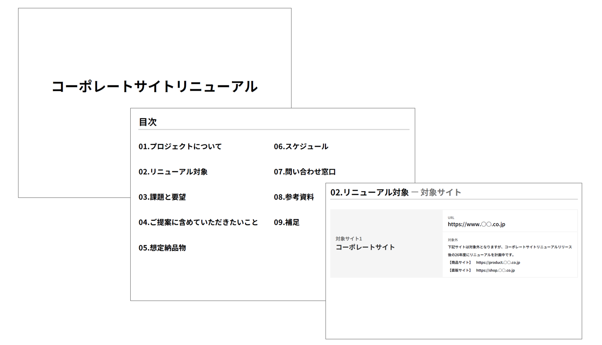This screenshot has height=345, width=602.
Task: Select 03.課題と要望 contents entry
Action: tap(162, 197)
